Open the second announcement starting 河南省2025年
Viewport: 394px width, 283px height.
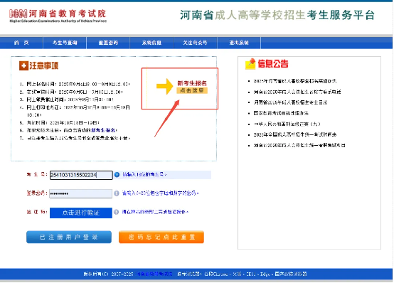tap(297, 92)
